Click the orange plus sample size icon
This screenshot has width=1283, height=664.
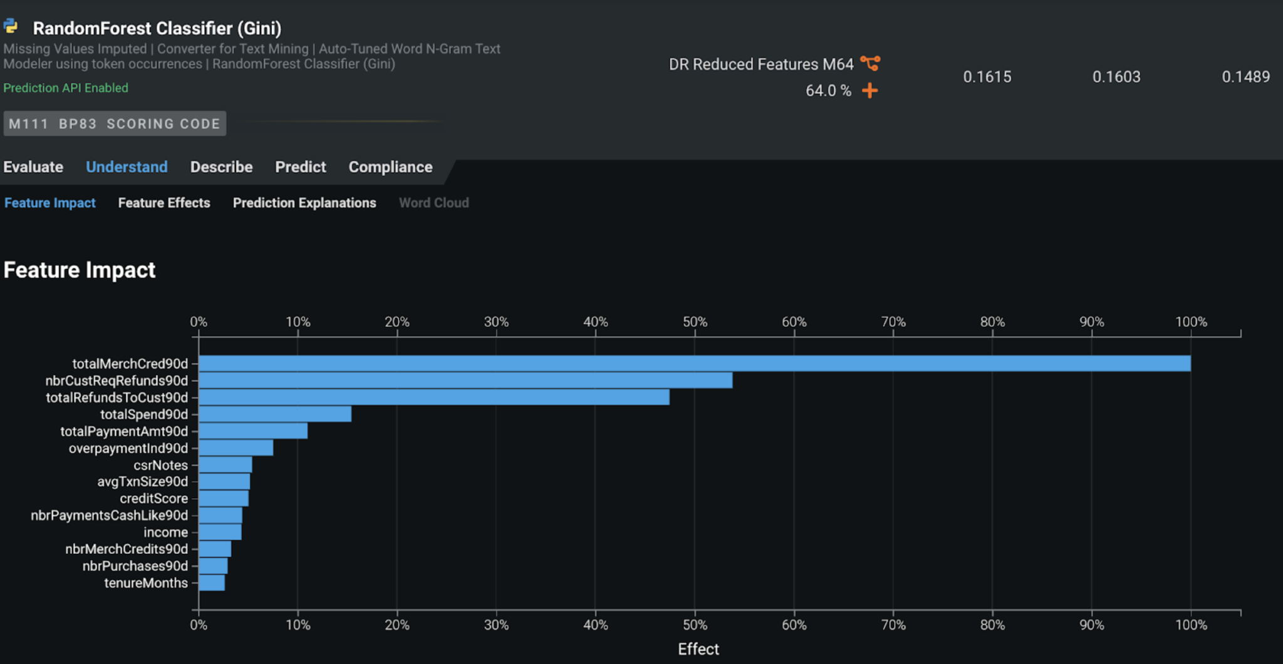(x=870, y=91)
